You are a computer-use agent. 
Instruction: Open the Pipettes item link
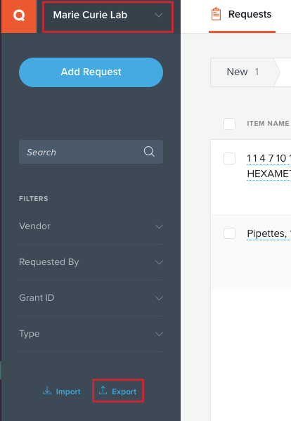point(269,233)
